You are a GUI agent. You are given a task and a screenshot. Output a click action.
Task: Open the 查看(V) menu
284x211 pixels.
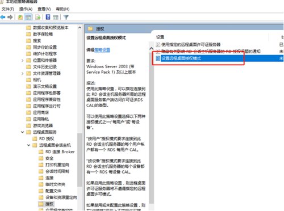click(44, 9)
